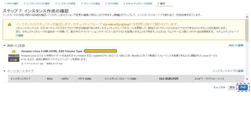
Task: Open the インスタンスタイプの編集 link
Action: click(228, 71)
